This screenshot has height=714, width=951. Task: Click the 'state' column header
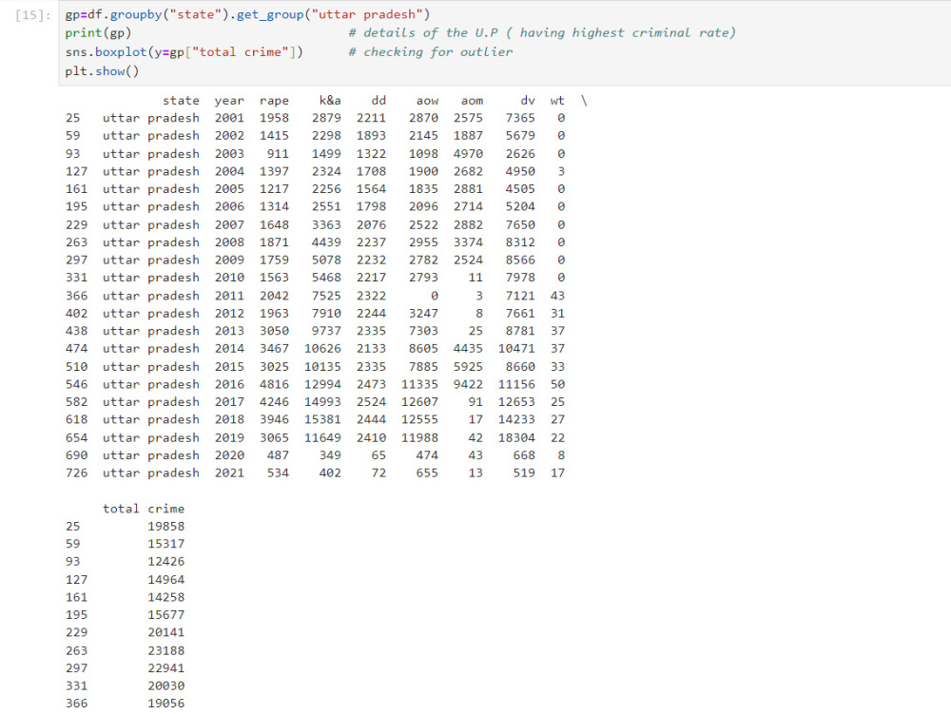tap(181, 101)
